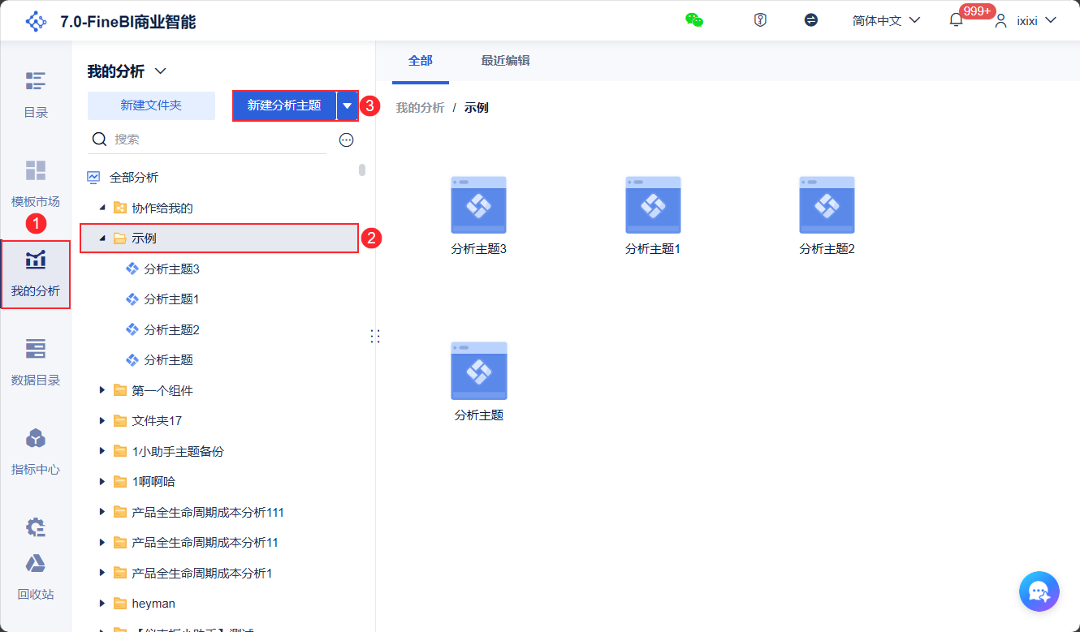Expand the 1小助手主题备份 folder
This screenshot has width=1080, height=632.
click(x=102, y=451)
